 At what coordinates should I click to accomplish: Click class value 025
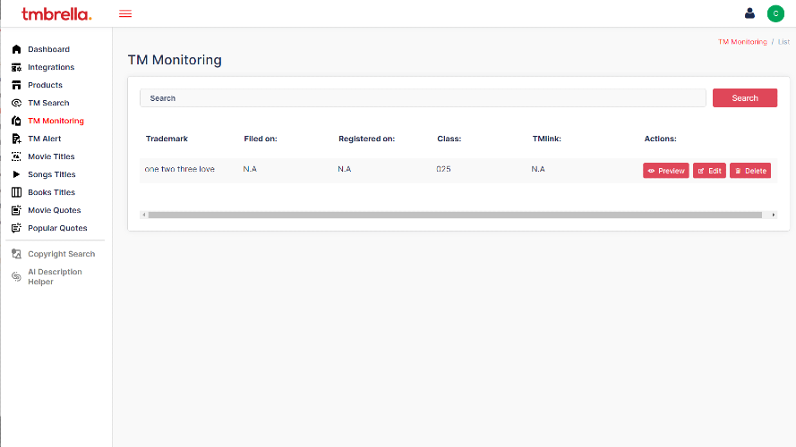pyautogui.click(x=443, y=169)
